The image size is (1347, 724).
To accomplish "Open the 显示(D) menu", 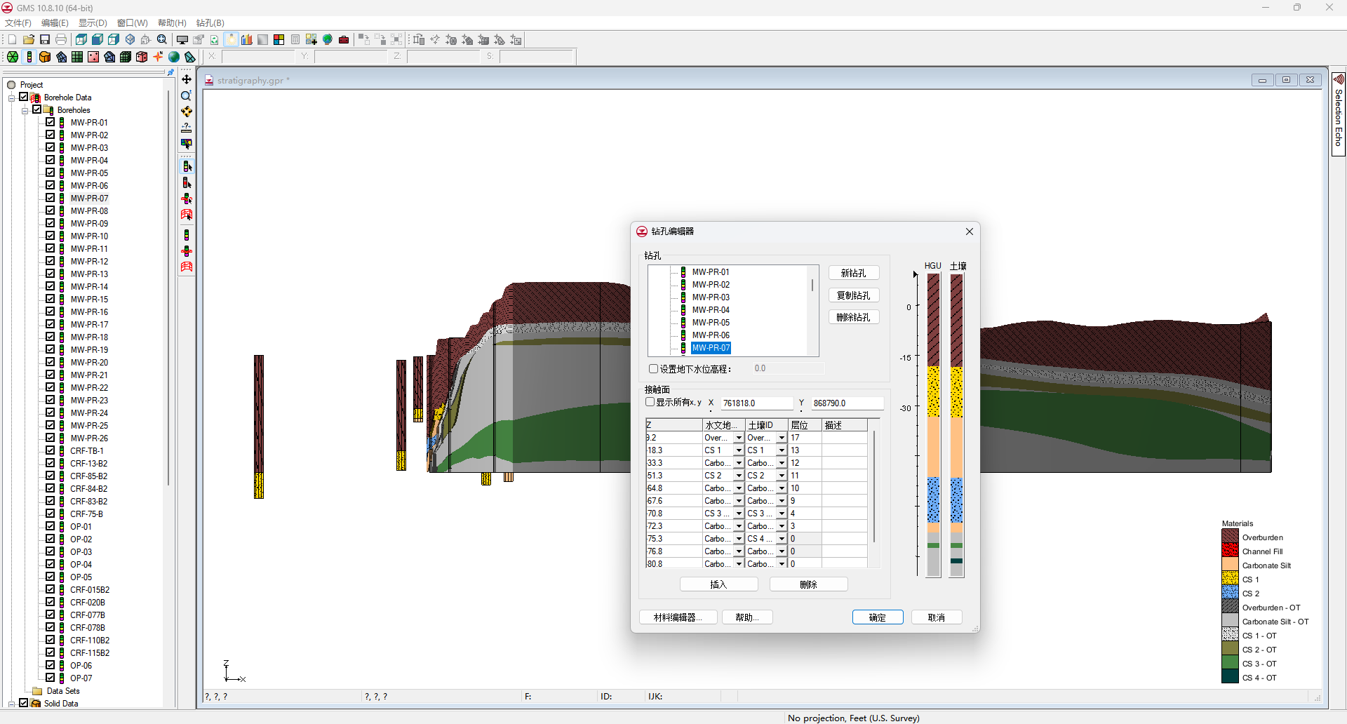I will coord(93,23).
